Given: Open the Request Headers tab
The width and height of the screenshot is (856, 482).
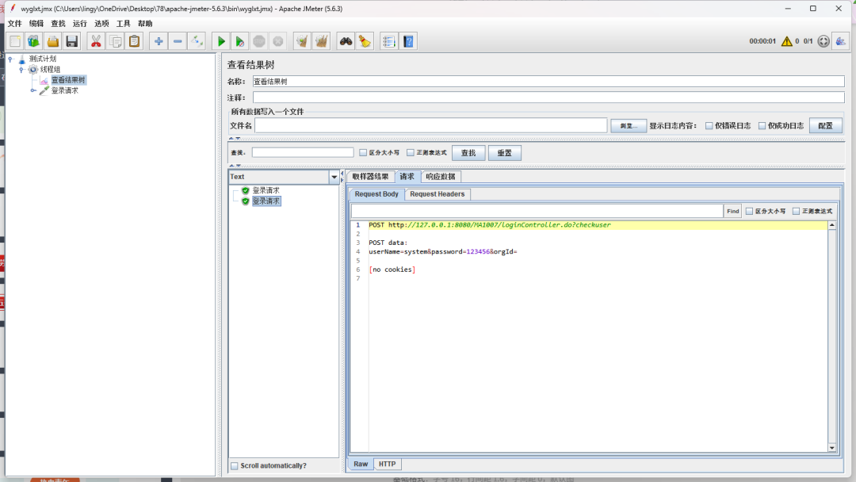Looking at the screenshot, I should tap(437, 193).
